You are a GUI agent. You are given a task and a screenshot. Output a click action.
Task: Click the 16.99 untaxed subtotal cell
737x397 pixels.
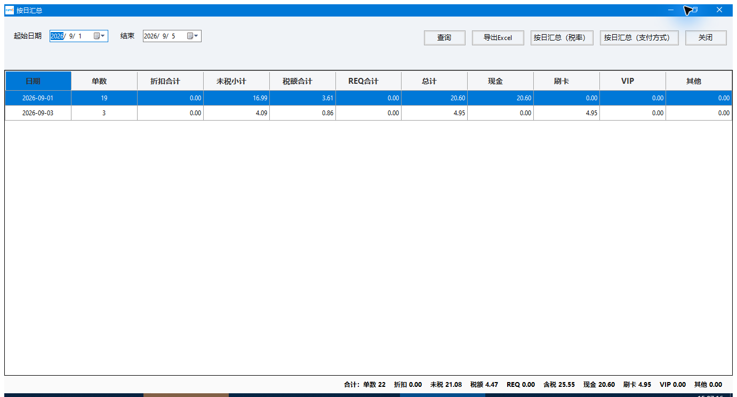(x=236, y=98)
